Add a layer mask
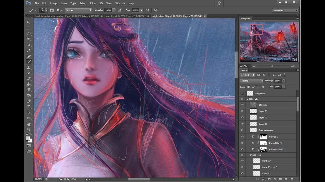Screen dimensions: 325x182 pos(269,179)
